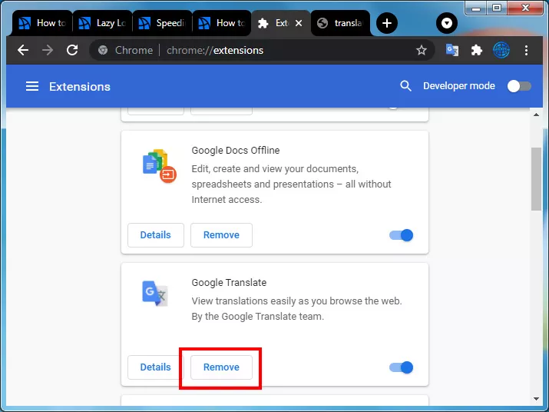Switch to the 'transla' tab
Image resolution: width=549 pixels, height=412 pixels.
point(340,23)
